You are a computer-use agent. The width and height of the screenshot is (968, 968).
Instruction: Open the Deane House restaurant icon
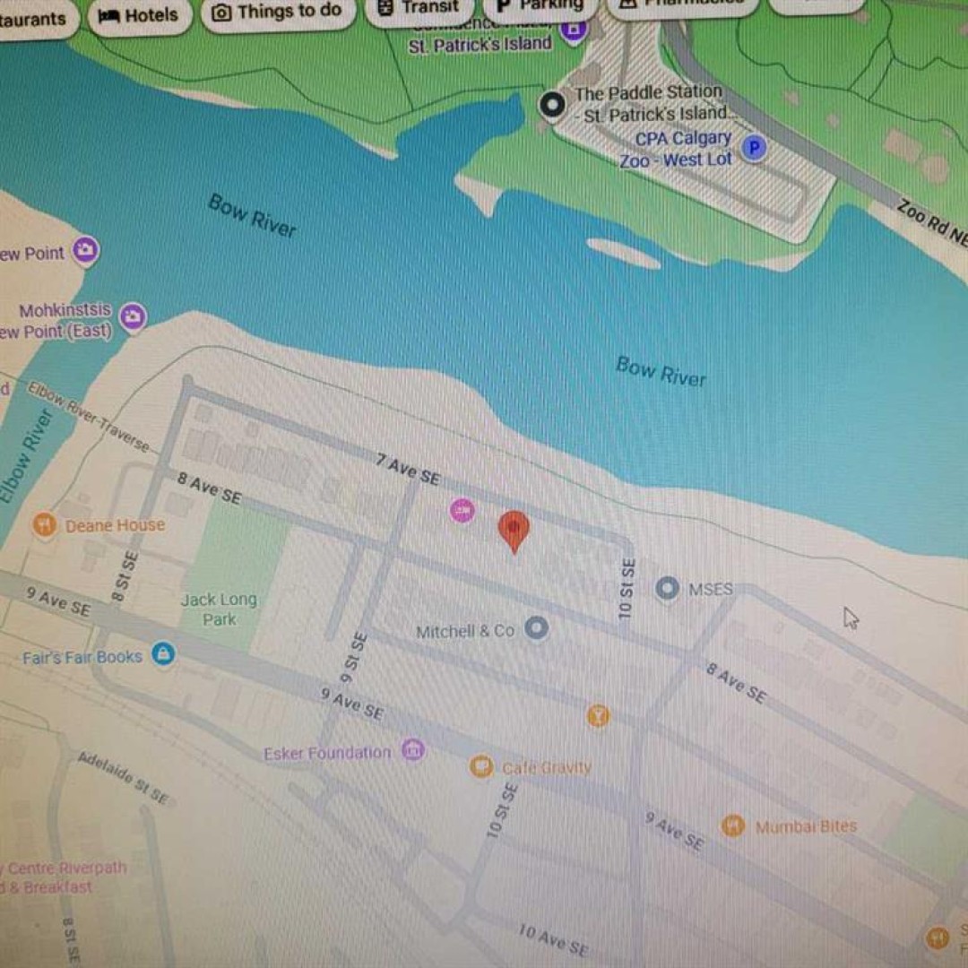[45, 524]
